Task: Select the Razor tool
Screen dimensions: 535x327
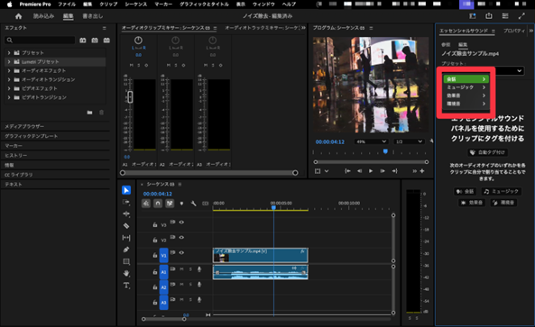Action: point(126,225)
